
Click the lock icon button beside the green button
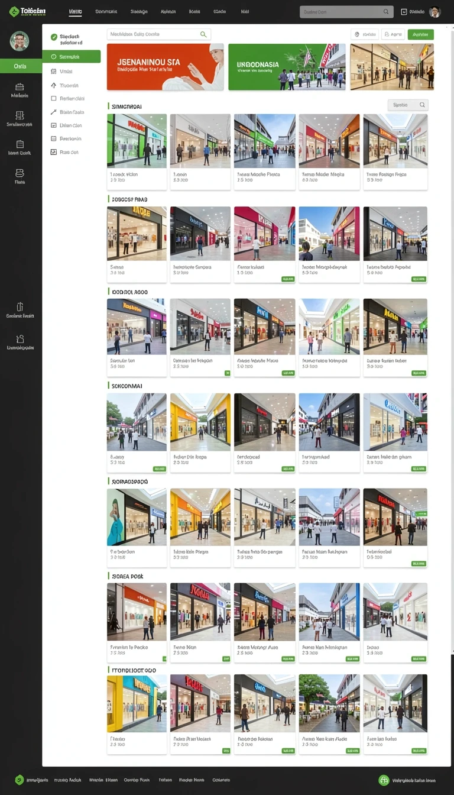tap(393, 34)
